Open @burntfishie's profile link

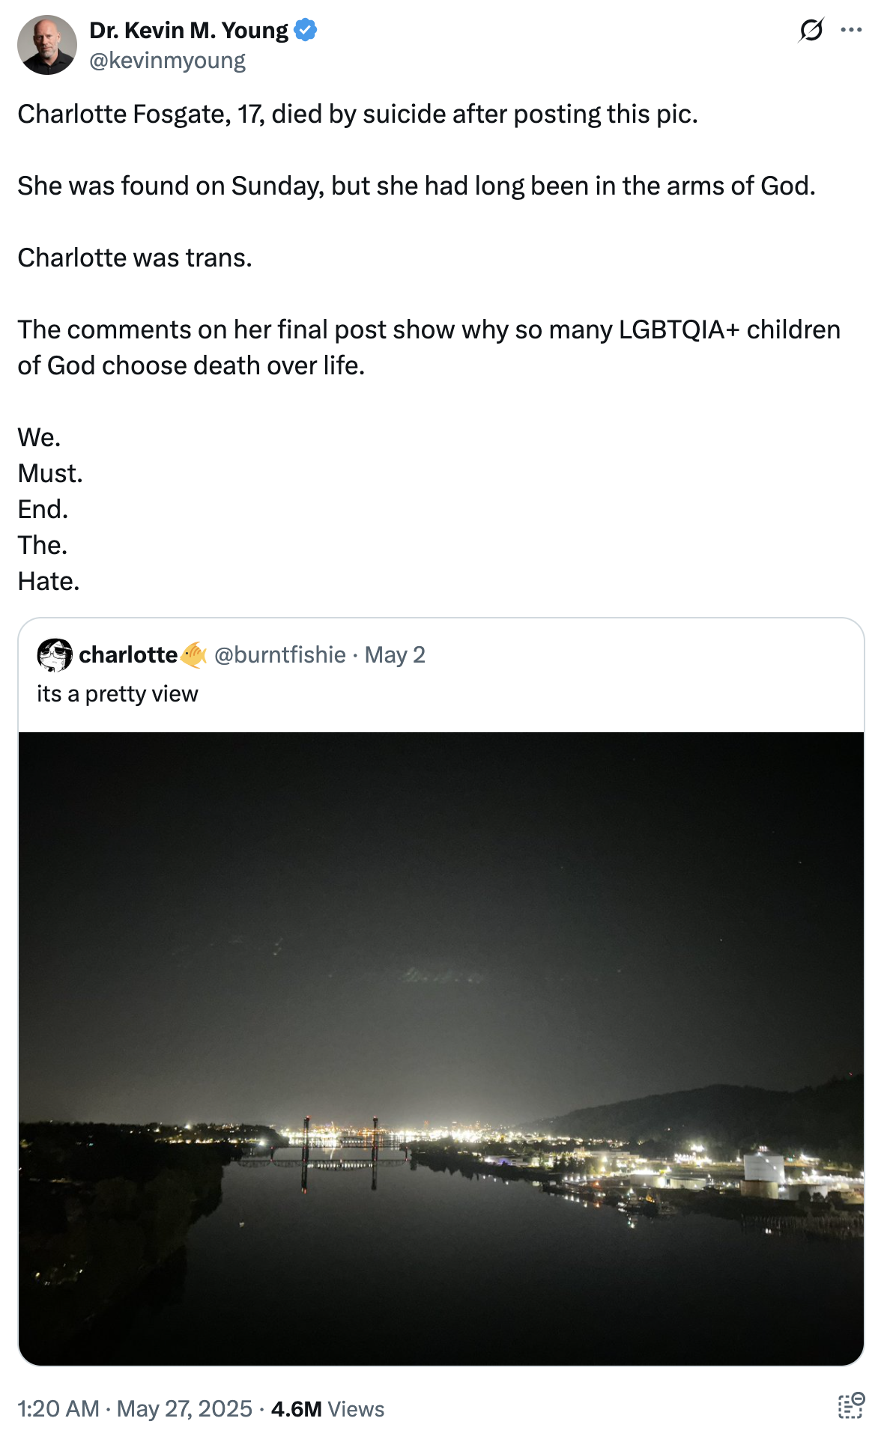279,654
